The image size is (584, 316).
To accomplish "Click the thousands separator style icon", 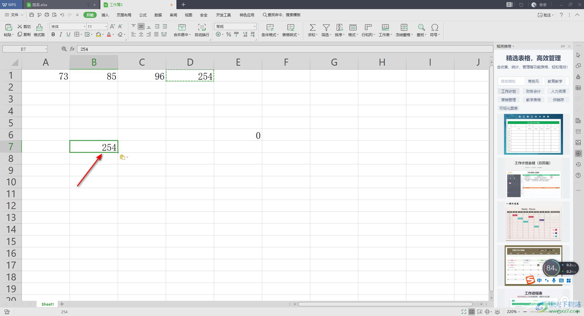I will (236, 35).
